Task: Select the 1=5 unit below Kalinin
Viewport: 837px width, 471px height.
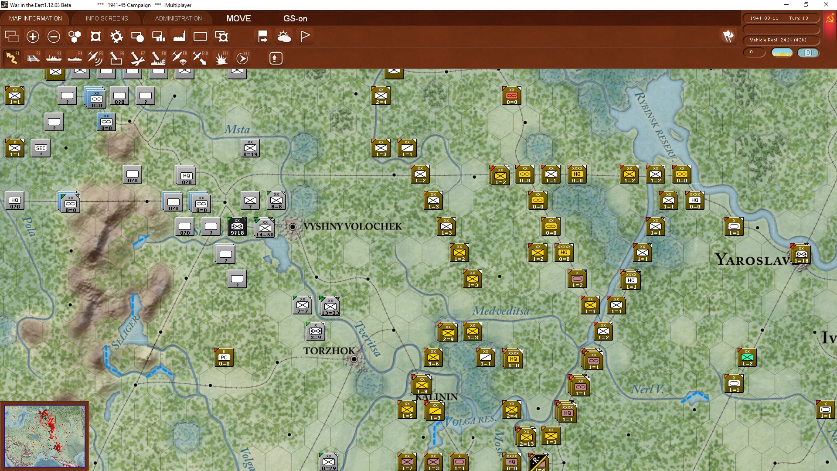Action: 407,410
